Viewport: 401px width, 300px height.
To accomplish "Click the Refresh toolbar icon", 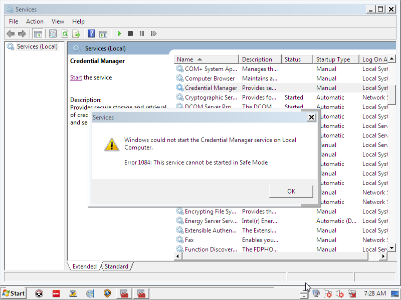I will [x=65, y=33].
